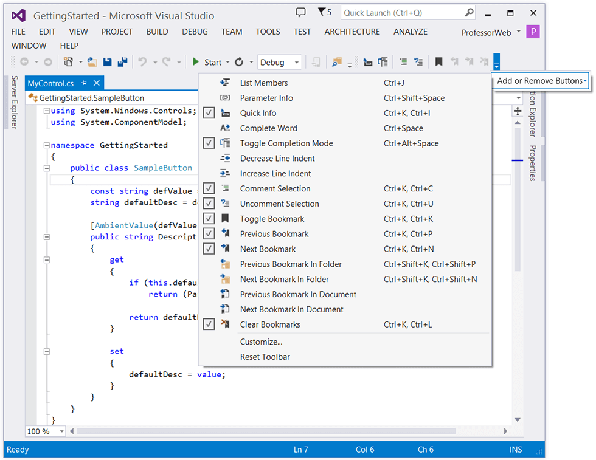
Task: Open the feedback speech bubble icon
Action: coord(300,12)
